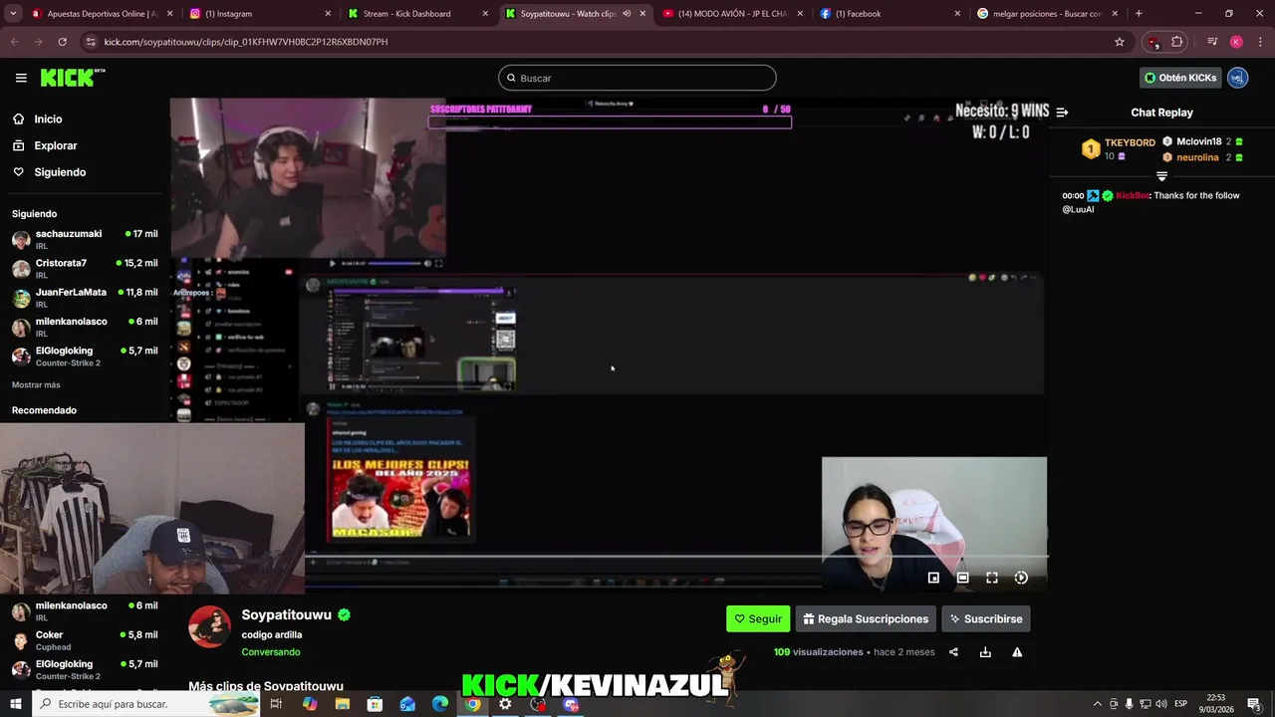Mute the Soypatitouwu tab audio icon
The width and height of the screenshot is (1275, 717).
pyautogui.click(x=627, y=13)
